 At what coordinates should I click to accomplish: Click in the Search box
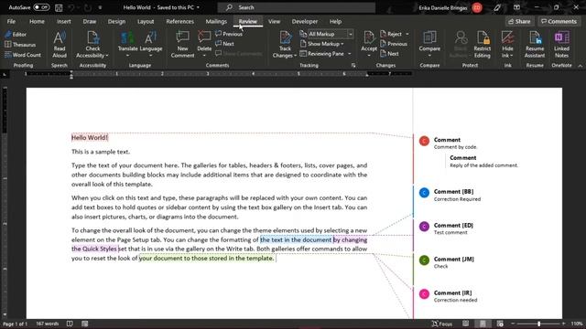(x=297, y=7)
